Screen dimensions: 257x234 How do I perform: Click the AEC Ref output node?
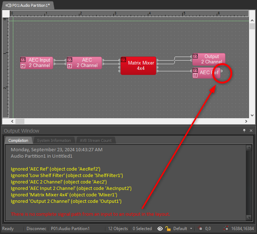pos(222,71)
